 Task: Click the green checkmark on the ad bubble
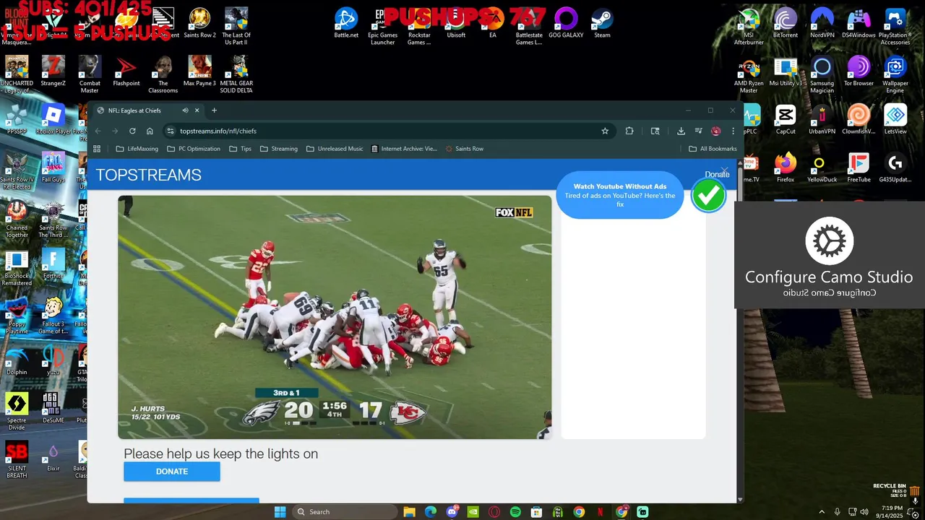(x=708, y=196)
